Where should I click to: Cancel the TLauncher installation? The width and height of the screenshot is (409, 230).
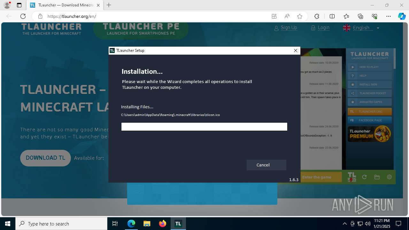(x=266, y=165)
